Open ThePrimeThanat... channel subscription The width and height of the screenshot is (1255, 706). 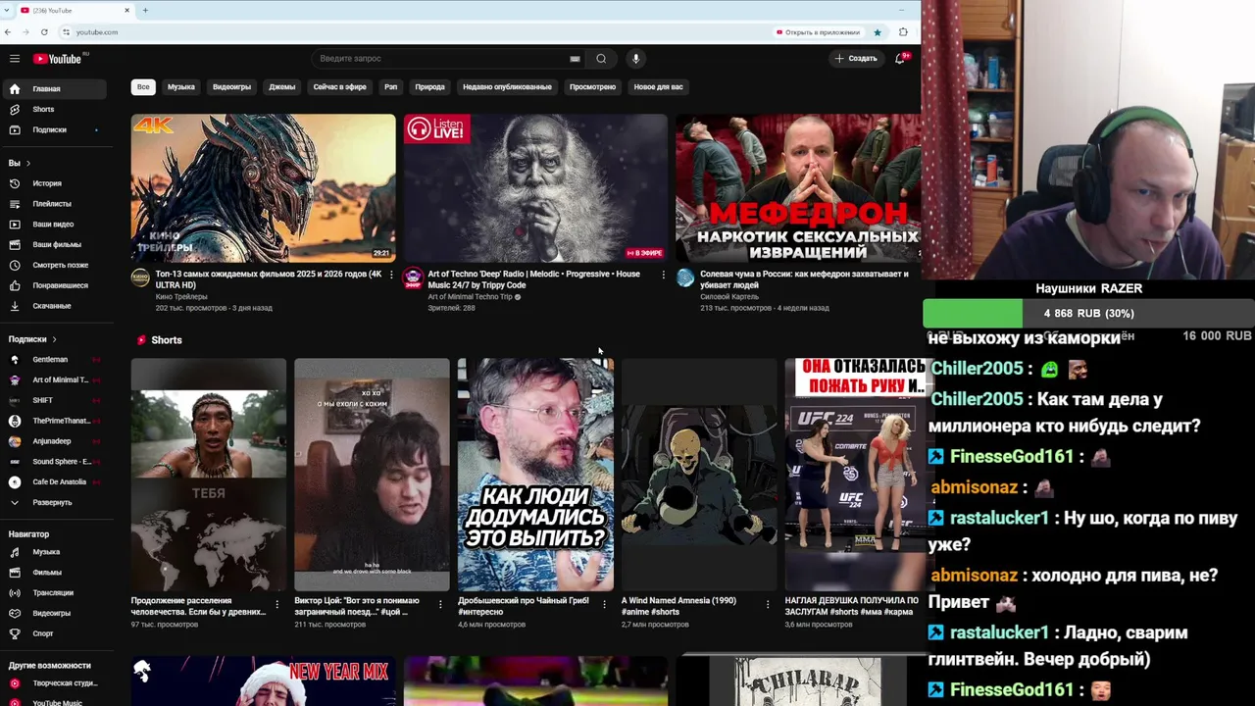(x=53, y=421)
